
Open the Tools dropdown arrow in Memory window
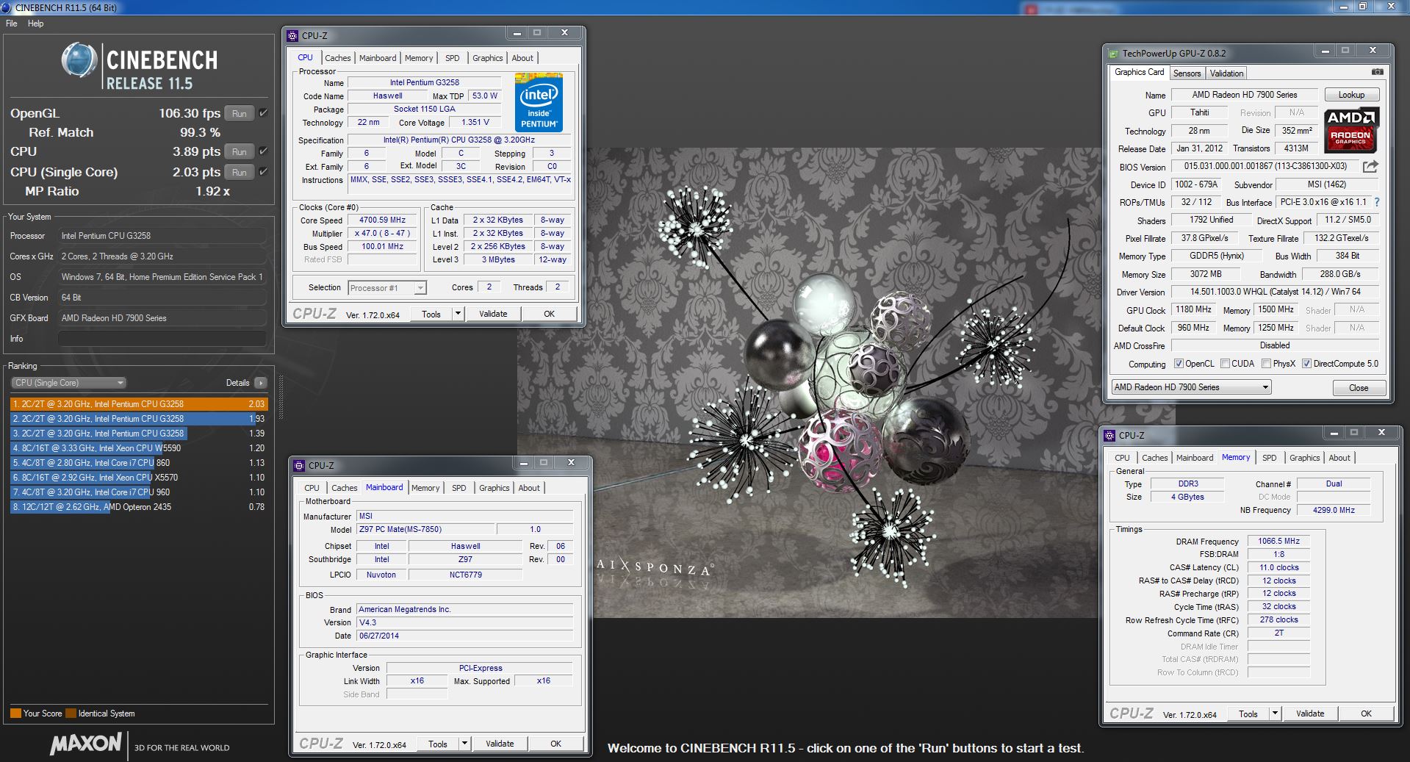[x=1275, y=714]
